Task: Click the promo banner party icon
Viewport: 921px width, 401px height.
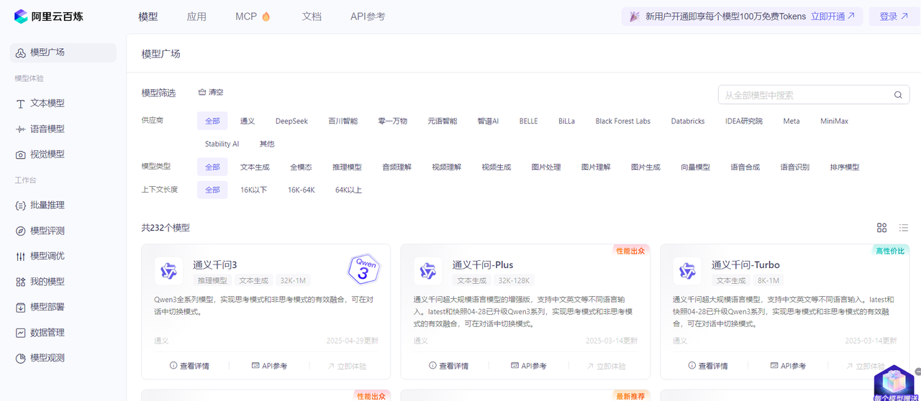Action: [635, 17]
